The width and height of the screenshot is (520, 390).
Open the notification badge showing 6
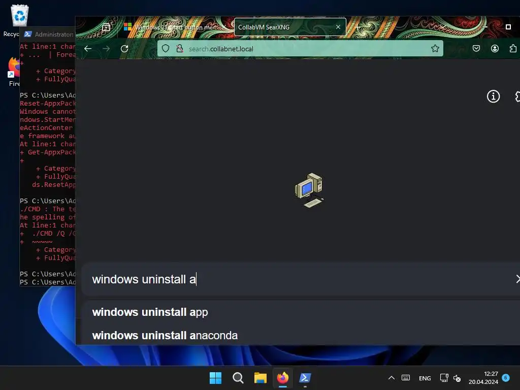[506, 378]
